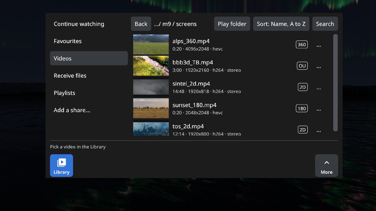Play the file named sunset_180.mp4

click(194, 105)
